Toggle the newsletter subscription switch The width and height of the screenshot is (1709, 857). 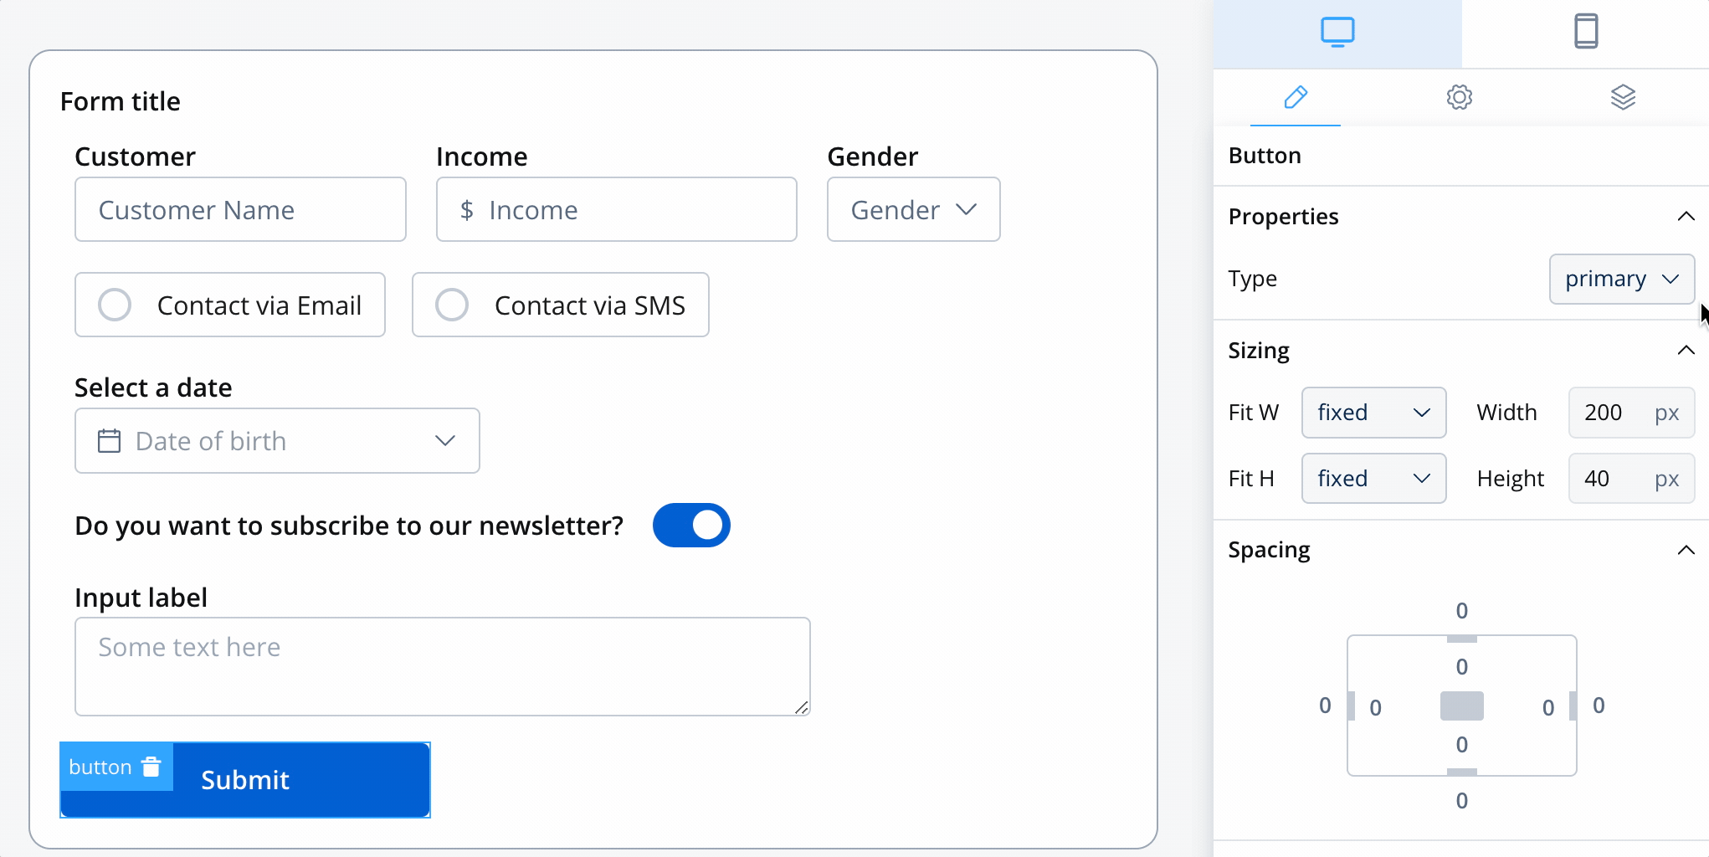pyautogui.click(x=691, y=525)
